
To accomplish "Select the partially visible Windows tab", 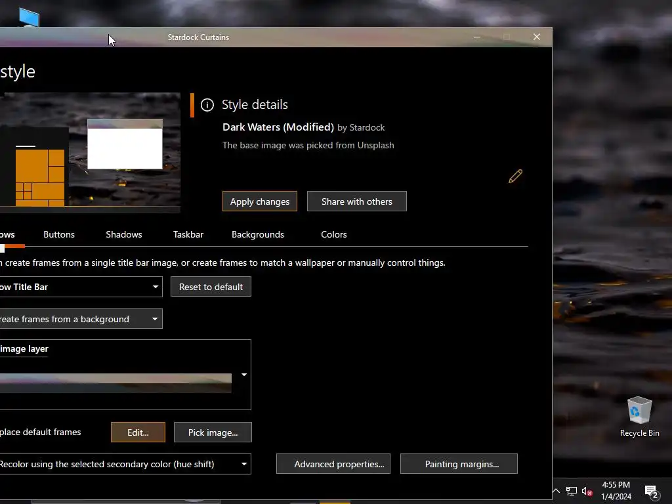I will [7, 234].
